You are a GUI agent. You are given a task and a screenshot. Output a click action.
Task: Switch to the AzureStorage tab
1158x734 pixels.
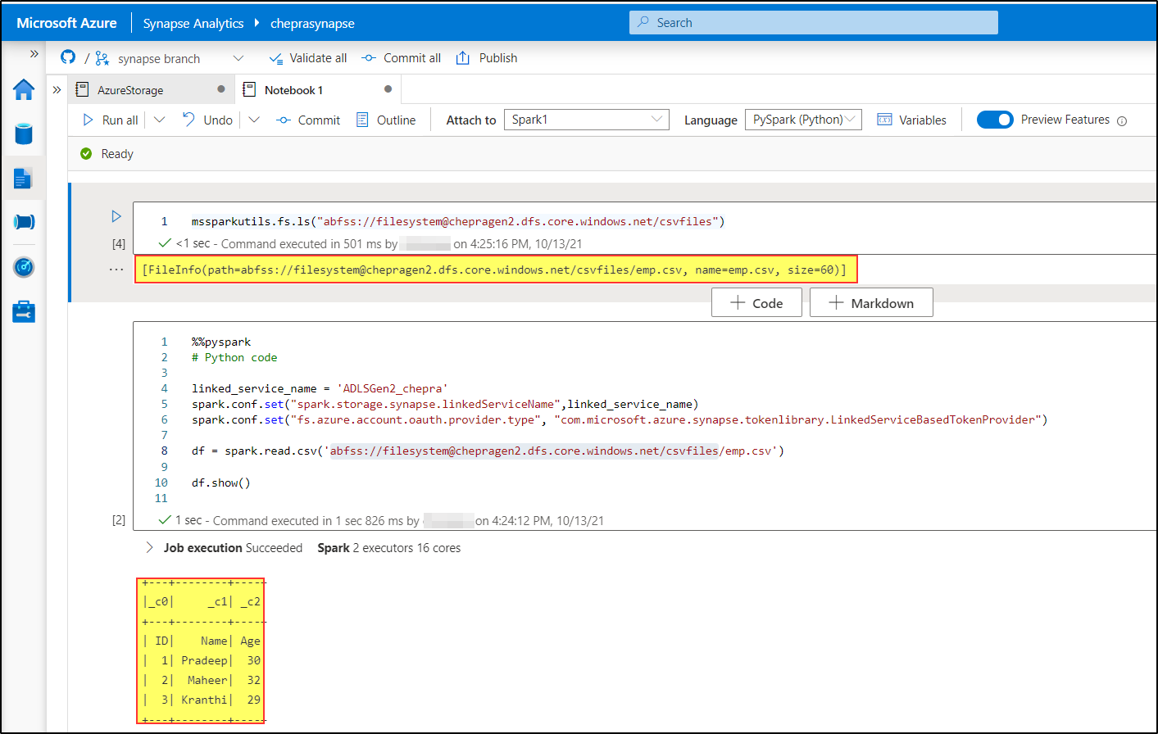[129, 90]
